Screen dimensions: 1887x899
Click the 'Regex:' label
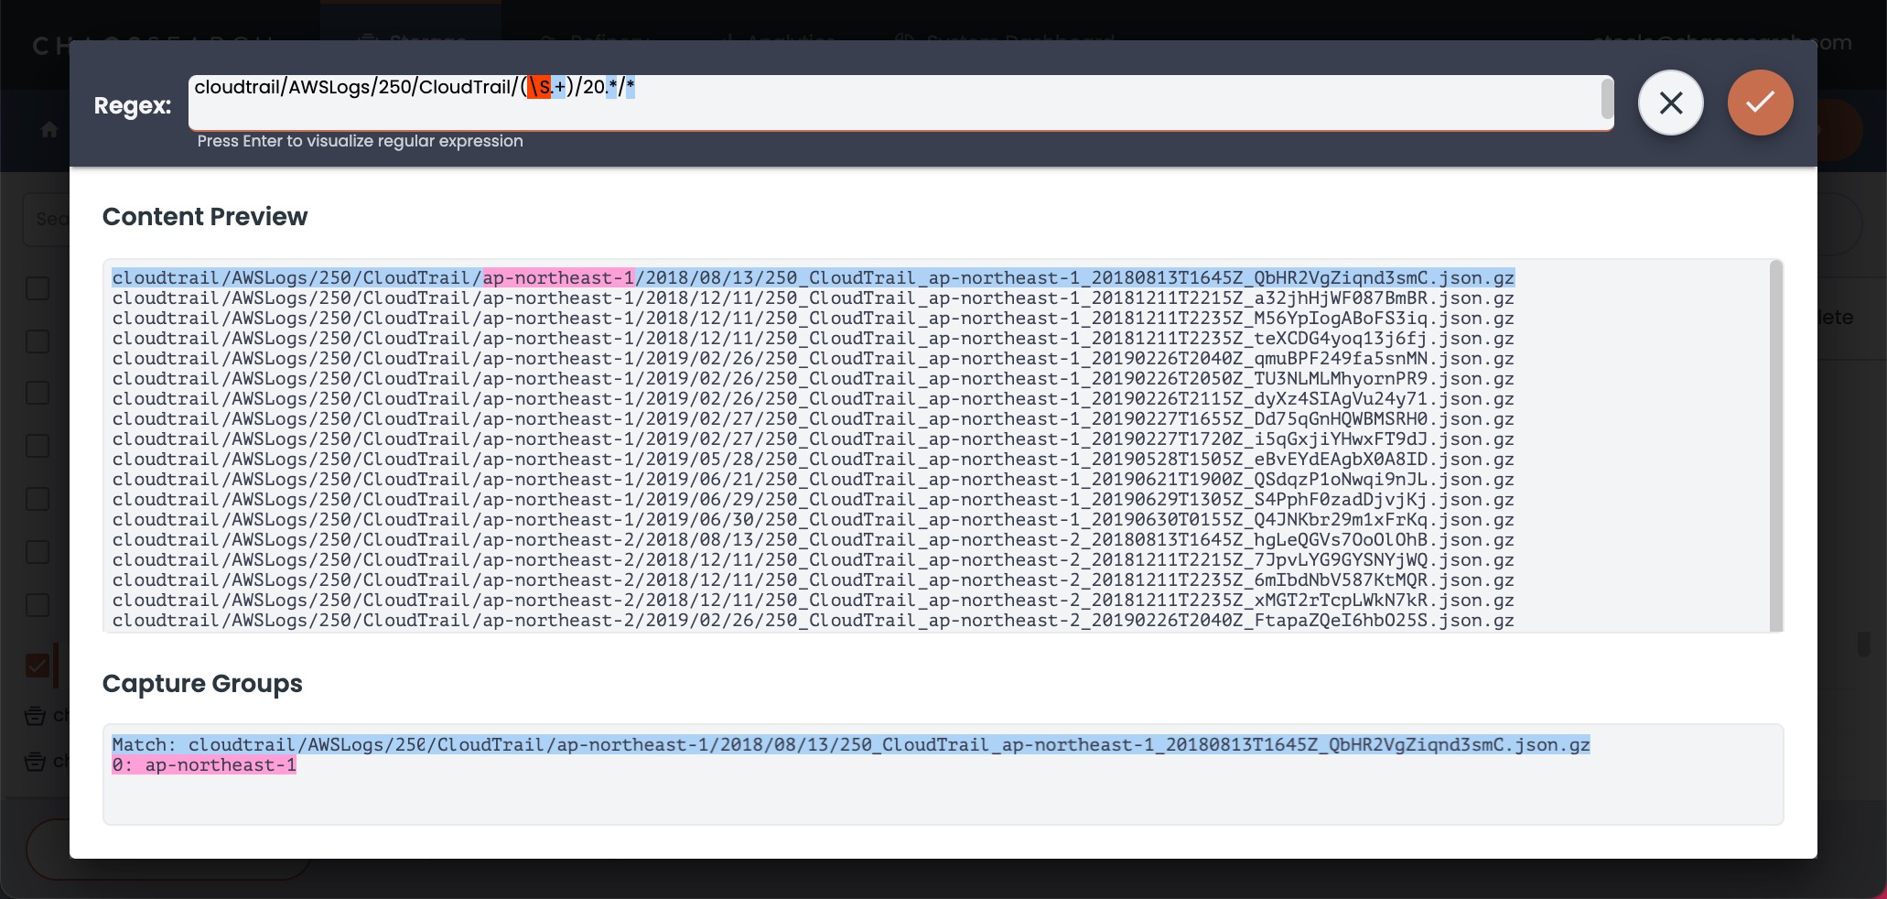tap(133, 105)
